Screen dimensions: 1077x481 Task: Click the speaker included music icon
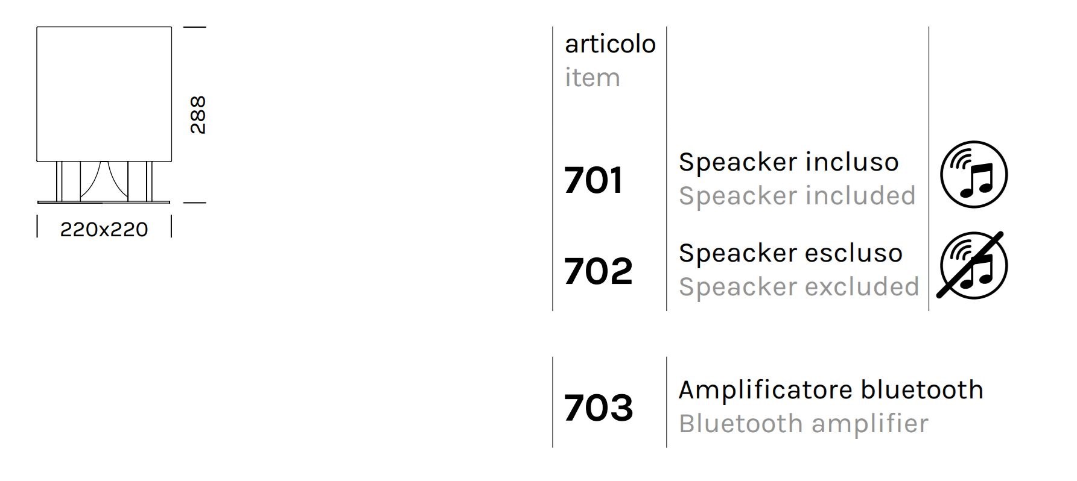[x=974, y=175]
